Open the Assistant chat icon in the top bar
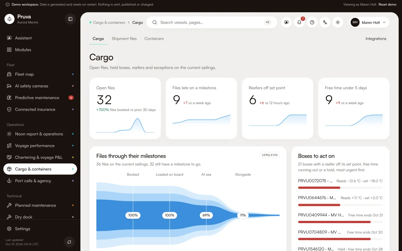This screenshot has width=402, height=251. (286, 22)
